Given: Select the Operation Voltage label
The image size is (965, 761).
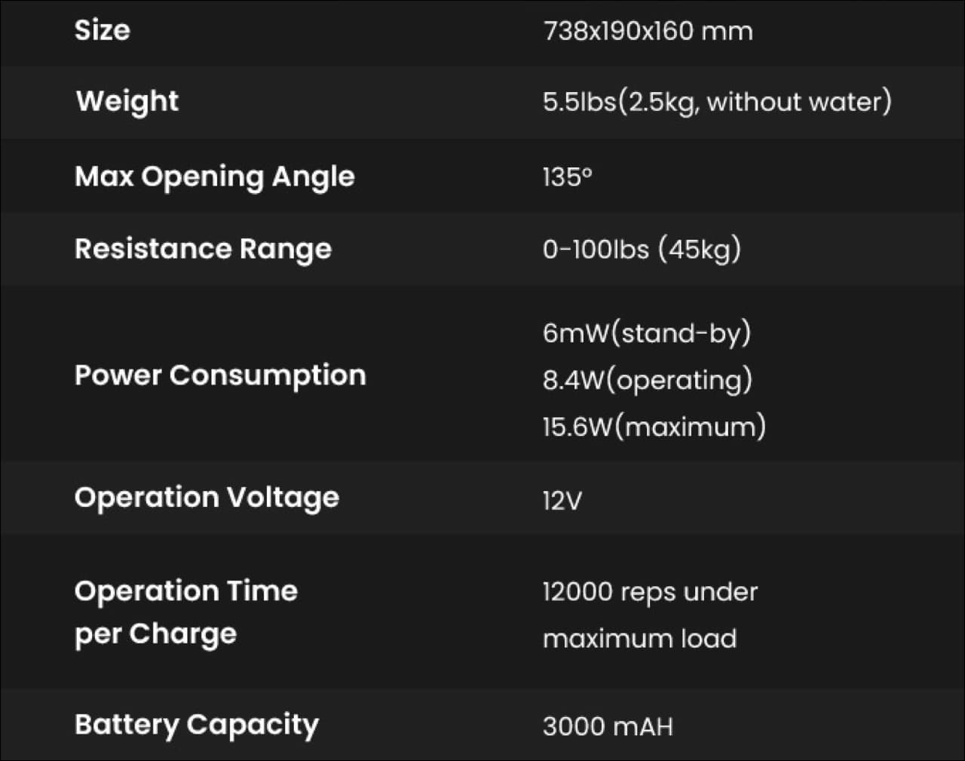Looking at the screenshot, I should pos(207,498).
